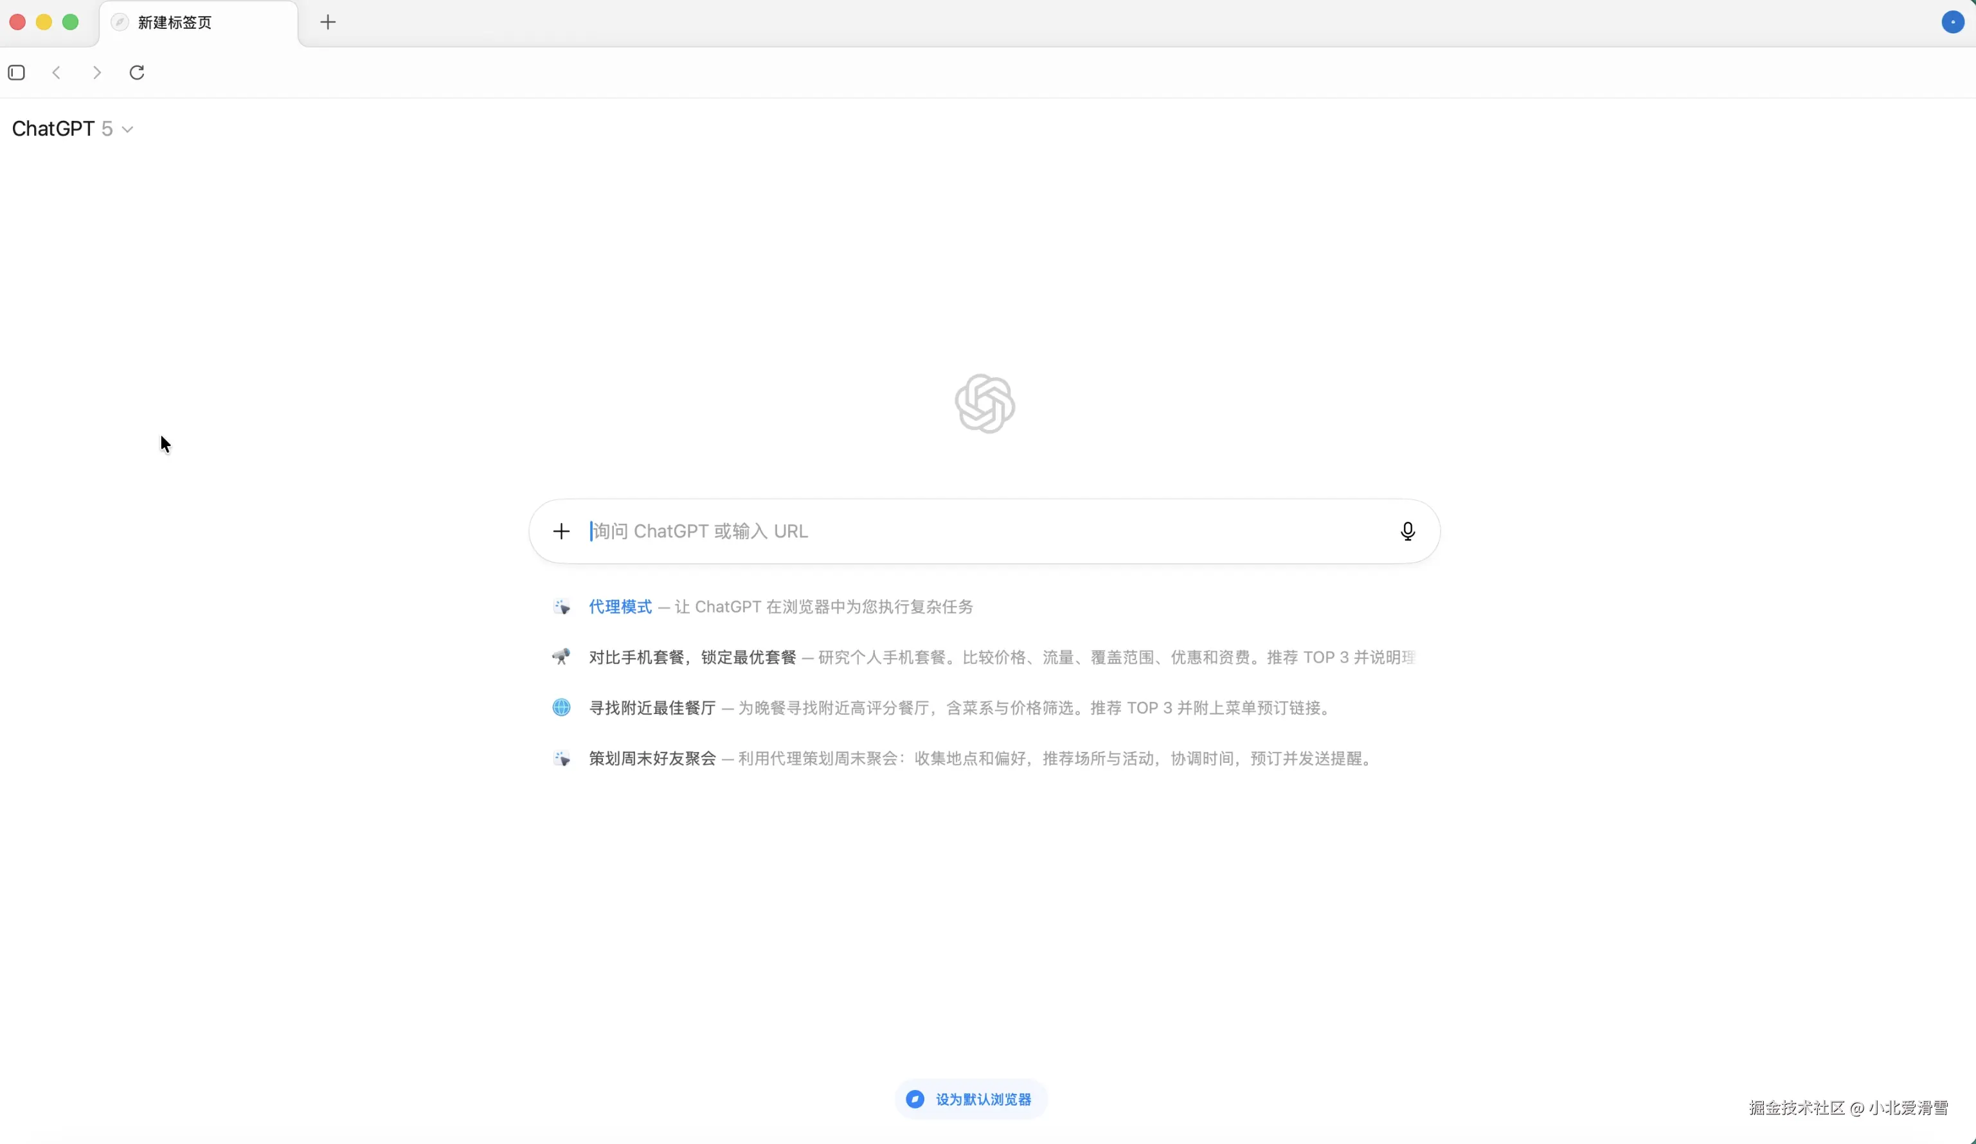The width and height of the screenshot is (1976, 1144).
Task: Reload the current page
Action: (137, 73)
